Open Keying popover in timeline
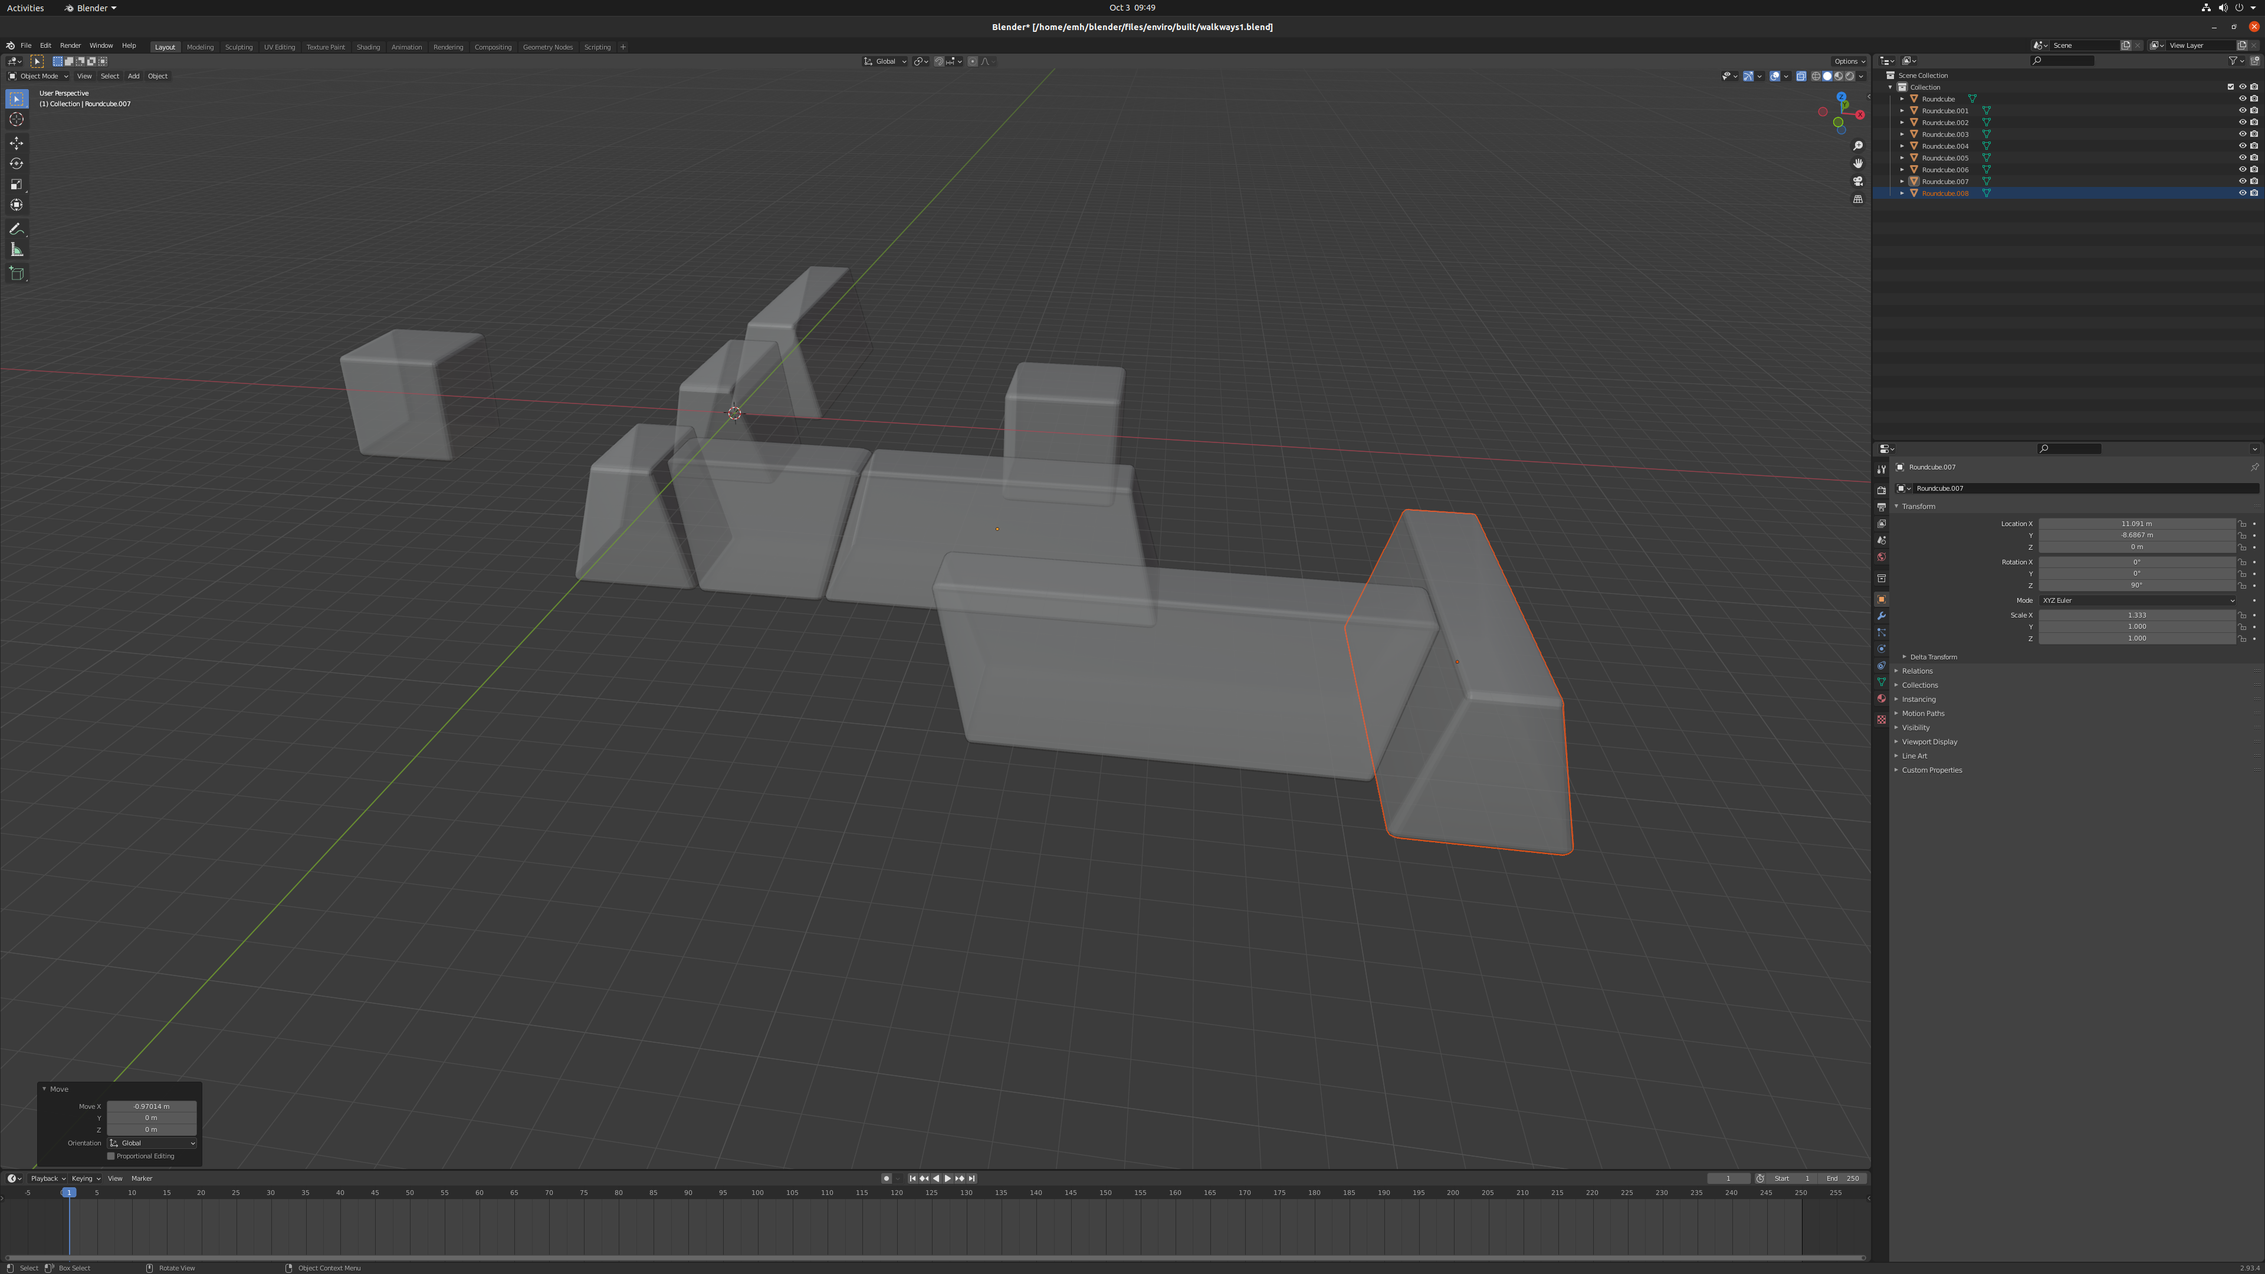2265x1274 pixels. 86,1179
